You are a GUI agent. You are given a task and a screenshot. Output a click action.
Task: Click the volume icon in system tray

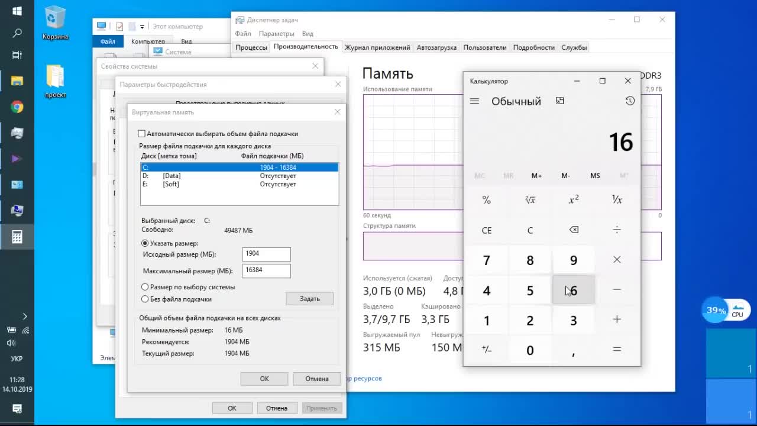(x=11, y=343)
